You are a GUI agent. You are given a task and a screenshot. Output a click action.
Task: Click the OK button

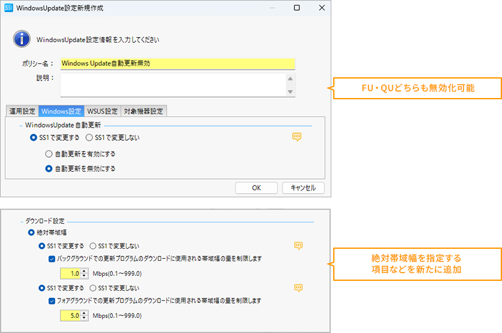tap(256, 188)
